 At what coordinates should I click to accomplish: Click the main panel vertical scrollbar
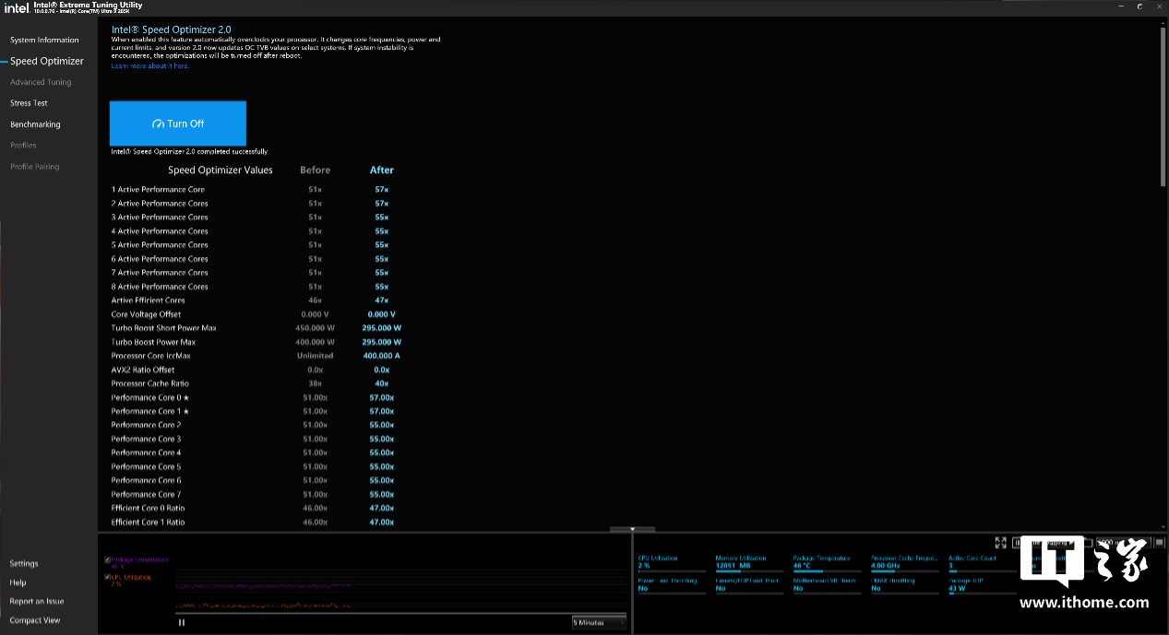[1163, 106]
